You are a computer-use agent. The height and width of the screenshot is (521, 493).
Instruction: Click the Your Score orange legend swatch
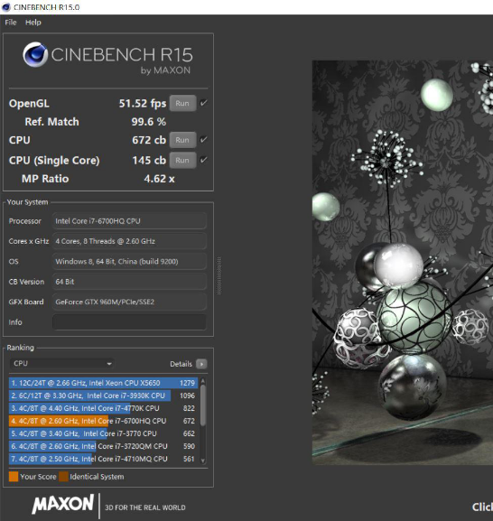(x=14, y=477)
